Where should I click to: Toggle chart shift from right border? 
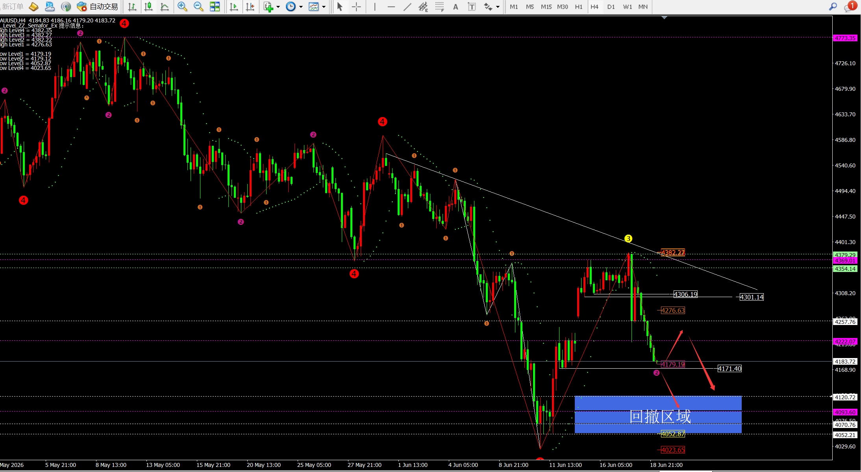pyautogui.click(x=250, y=7)
